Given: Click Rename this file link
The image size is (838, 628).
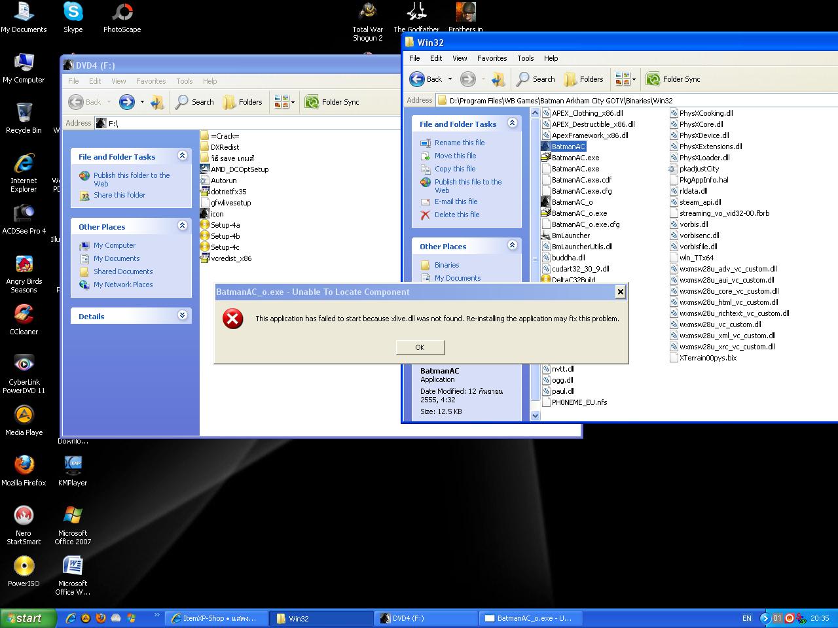Looking at the screenshot, I should click(460, 143).
